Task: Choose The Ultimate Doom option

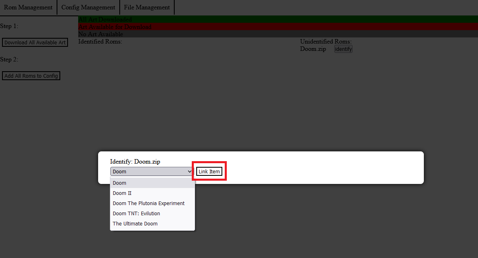Action: coord(152,224)
